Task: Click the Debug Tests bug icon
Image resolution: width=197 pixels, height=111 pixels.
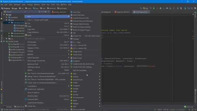Action: 26,76
